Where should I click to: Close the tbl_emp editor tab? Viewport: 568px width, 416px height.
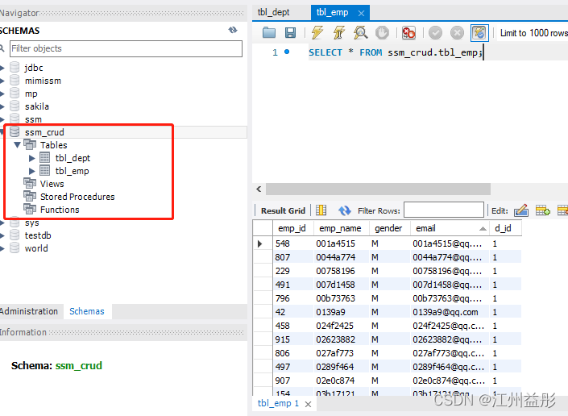361,14
